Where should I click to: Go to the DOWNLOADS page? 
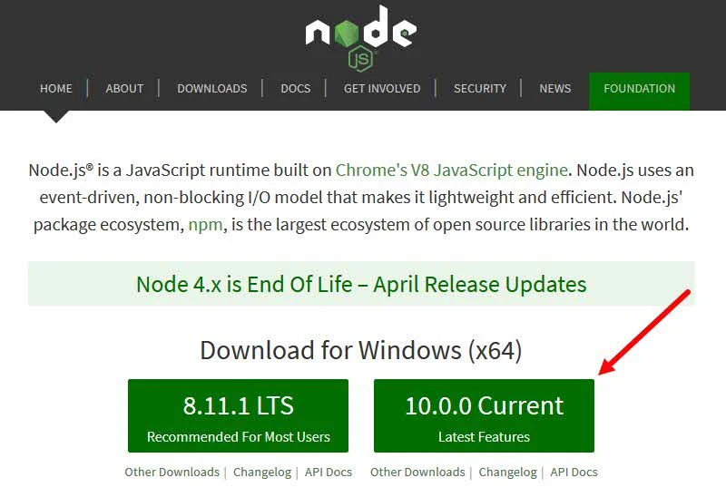point(212,88)
